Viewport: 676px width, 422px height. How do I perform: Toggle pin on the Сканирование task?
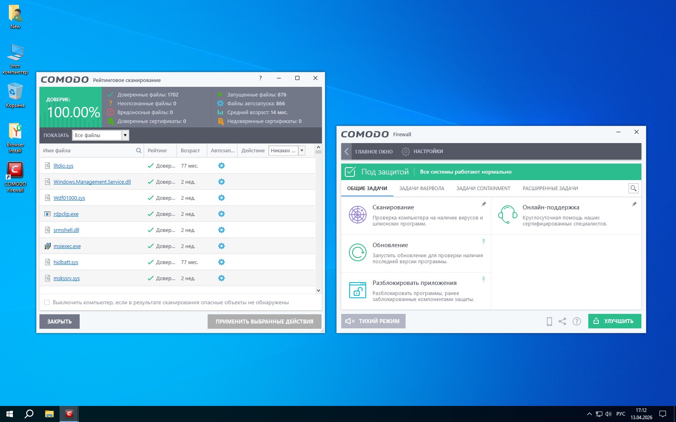484,204
